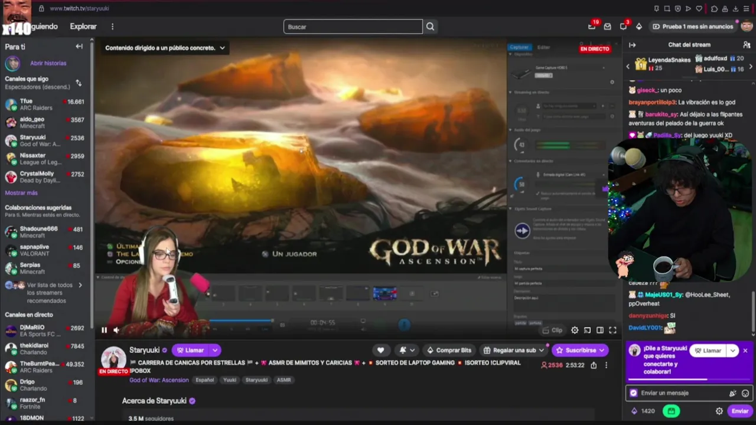Viewport: 756px width, 425px height.
Task: Send the chat message with Enviar
Action: point(740,411)
